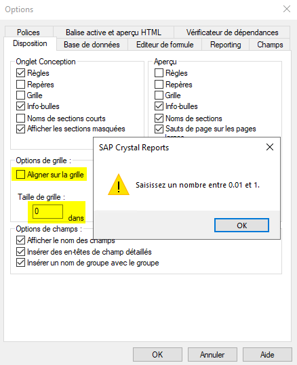Toggle Afficher le nom des champs checkbox
This screenshot has width=297, height=365.
tap(20, 240)
